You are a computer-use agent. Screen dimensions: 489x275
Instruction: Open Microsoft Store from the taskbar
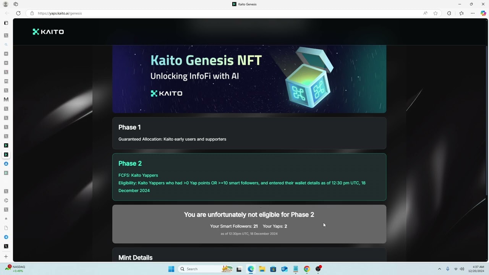(x=273, y=269)
